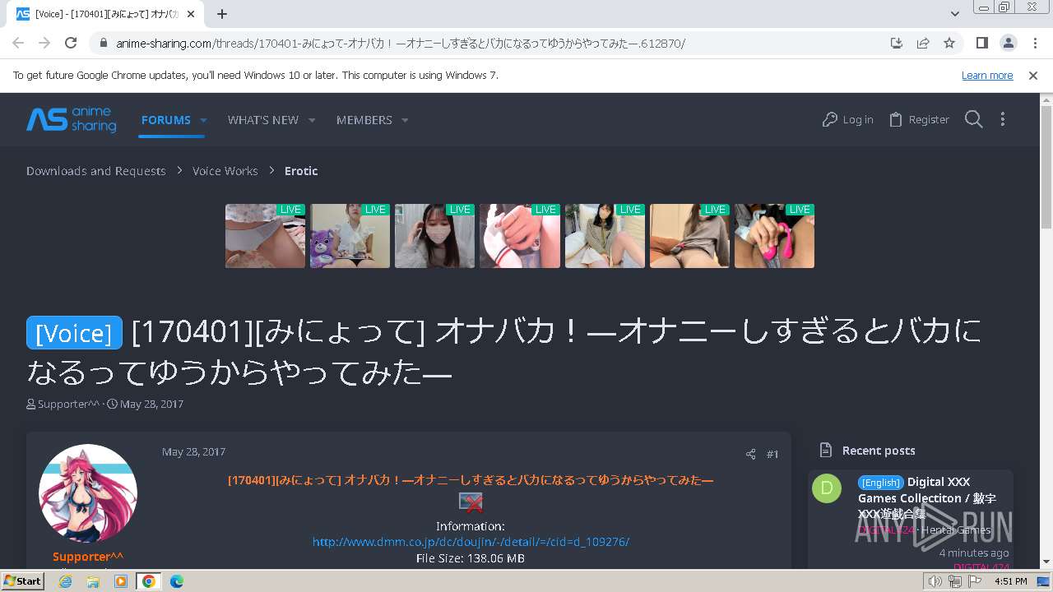Image resolution: width=1053 pixels, height=592 pixels.
Task: View site information via the lock icon
Action: click(x=104, y=44)
